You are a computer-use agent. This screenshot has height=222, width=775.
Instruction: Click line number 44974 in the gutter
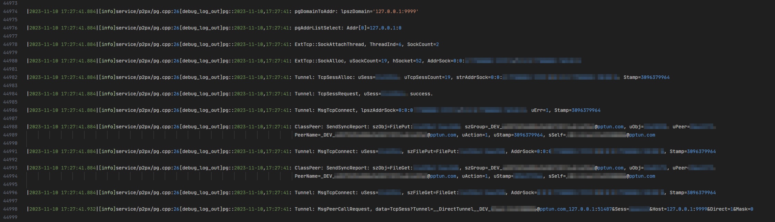point(10,12)
